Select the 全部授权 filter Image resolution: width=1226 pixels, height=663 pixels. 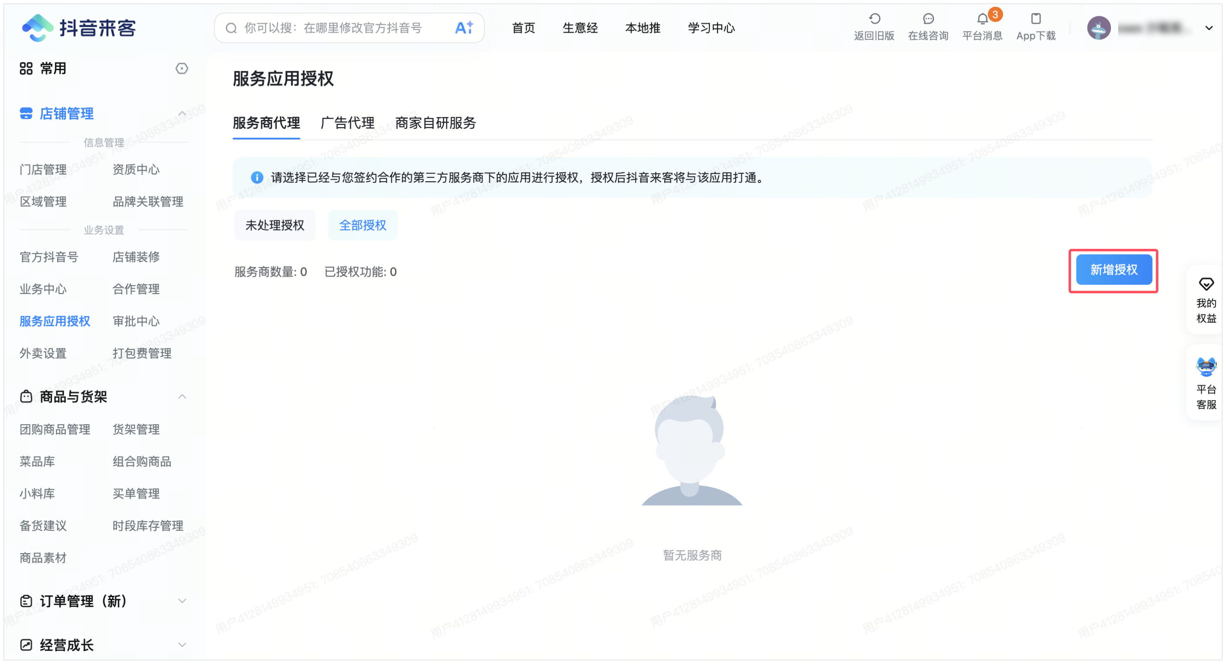362,225
